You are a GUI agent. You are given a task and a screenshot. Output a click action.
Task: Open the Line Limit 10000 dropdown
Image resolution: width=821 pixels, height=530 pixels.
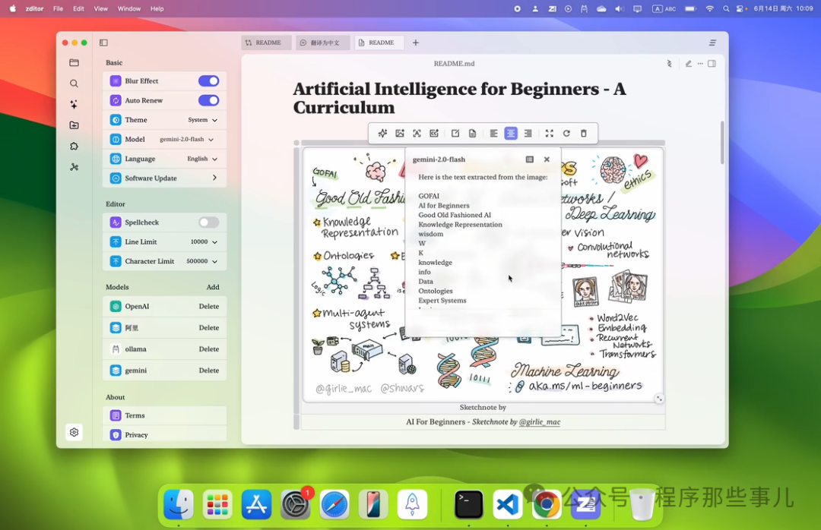[x=204, y=241]
